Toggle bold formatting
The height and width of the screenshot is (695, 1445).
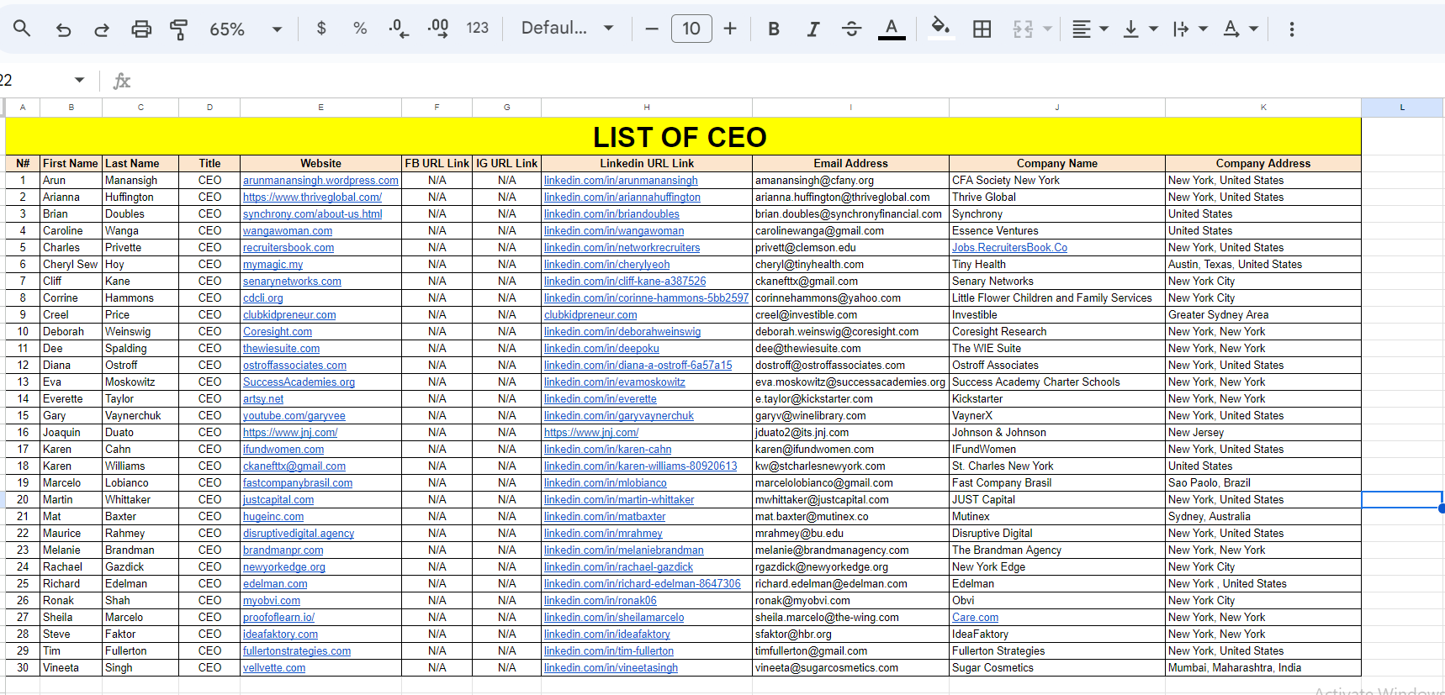(x=774, y=29)
